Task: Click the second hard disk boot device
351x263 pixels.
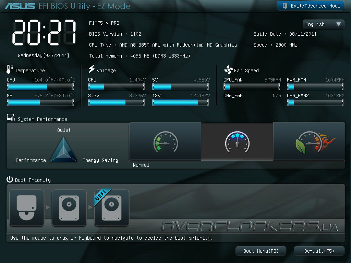Action: pos(69,208)
